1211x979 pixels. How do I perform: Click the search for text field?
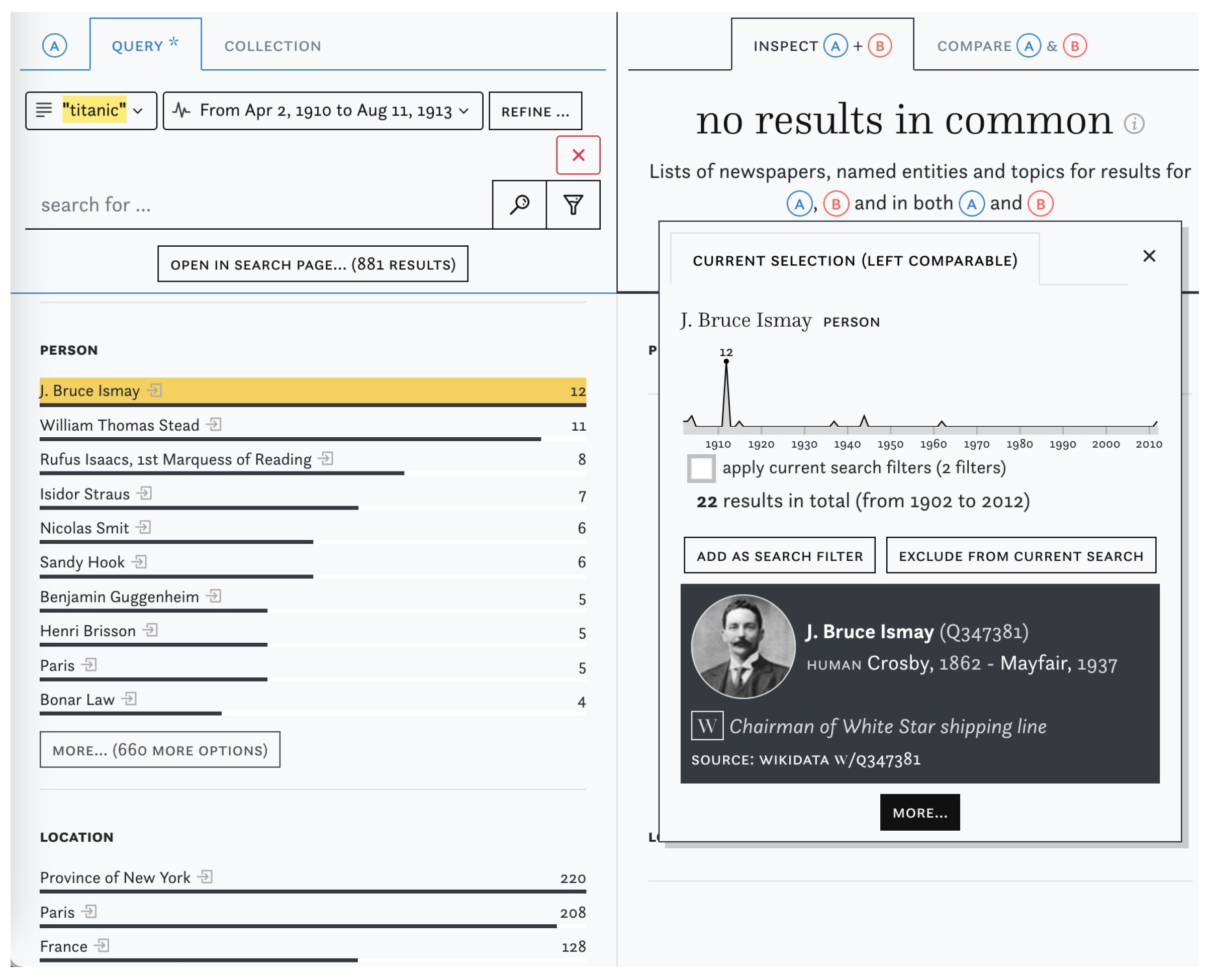pos(258,205)
